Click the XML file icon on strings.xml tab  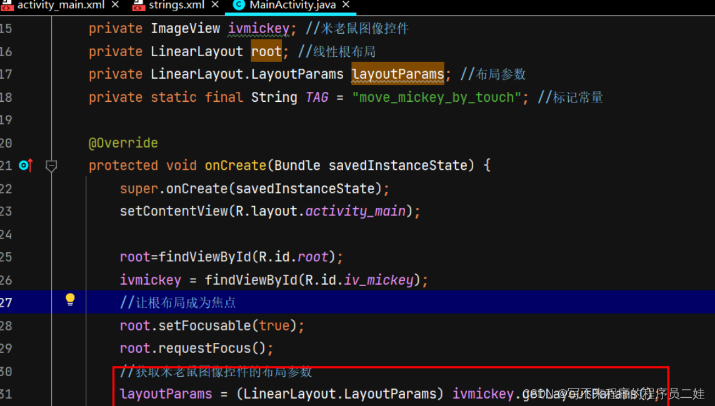(x=138, y=6)
